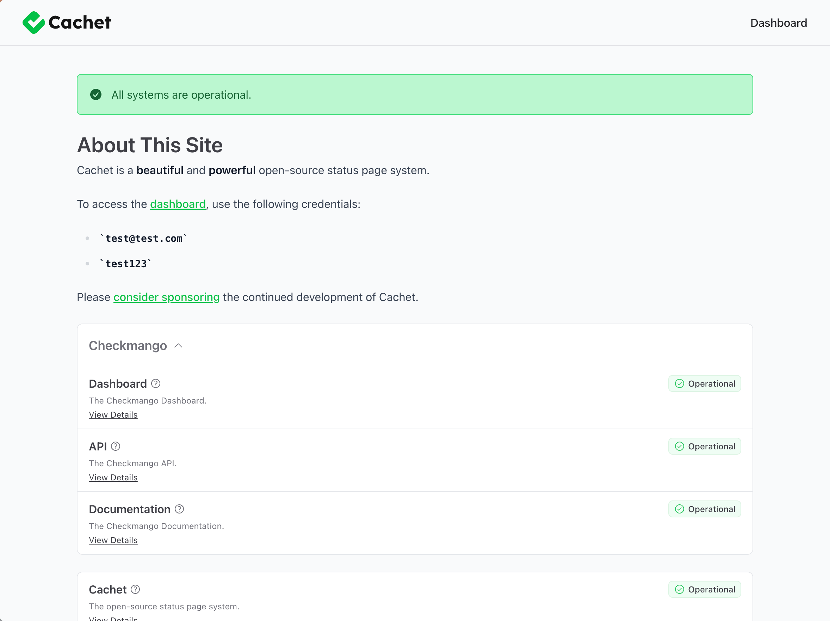
Task: Click the Cachet Operational status badge
Action: point(704,589)
